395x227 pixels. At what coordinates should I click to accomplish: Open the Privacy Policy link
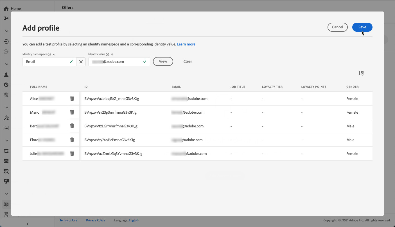tap(96, 220)
